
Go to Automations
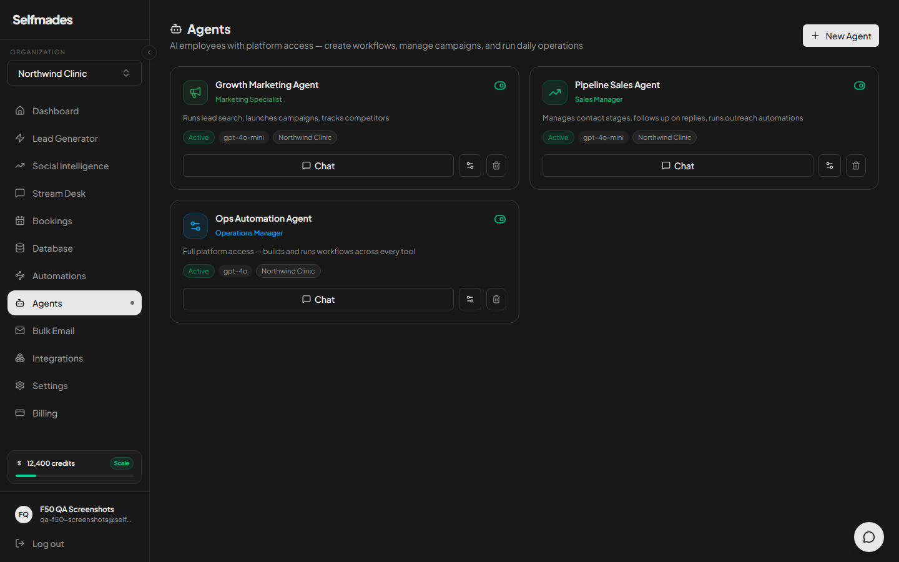pyautogui.click(x=74, y=275)
